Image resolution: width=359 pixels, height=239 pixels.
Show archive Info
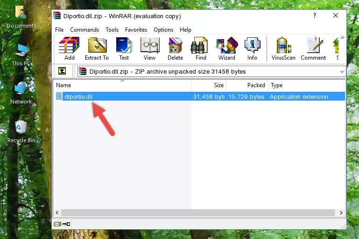point(252,48)
